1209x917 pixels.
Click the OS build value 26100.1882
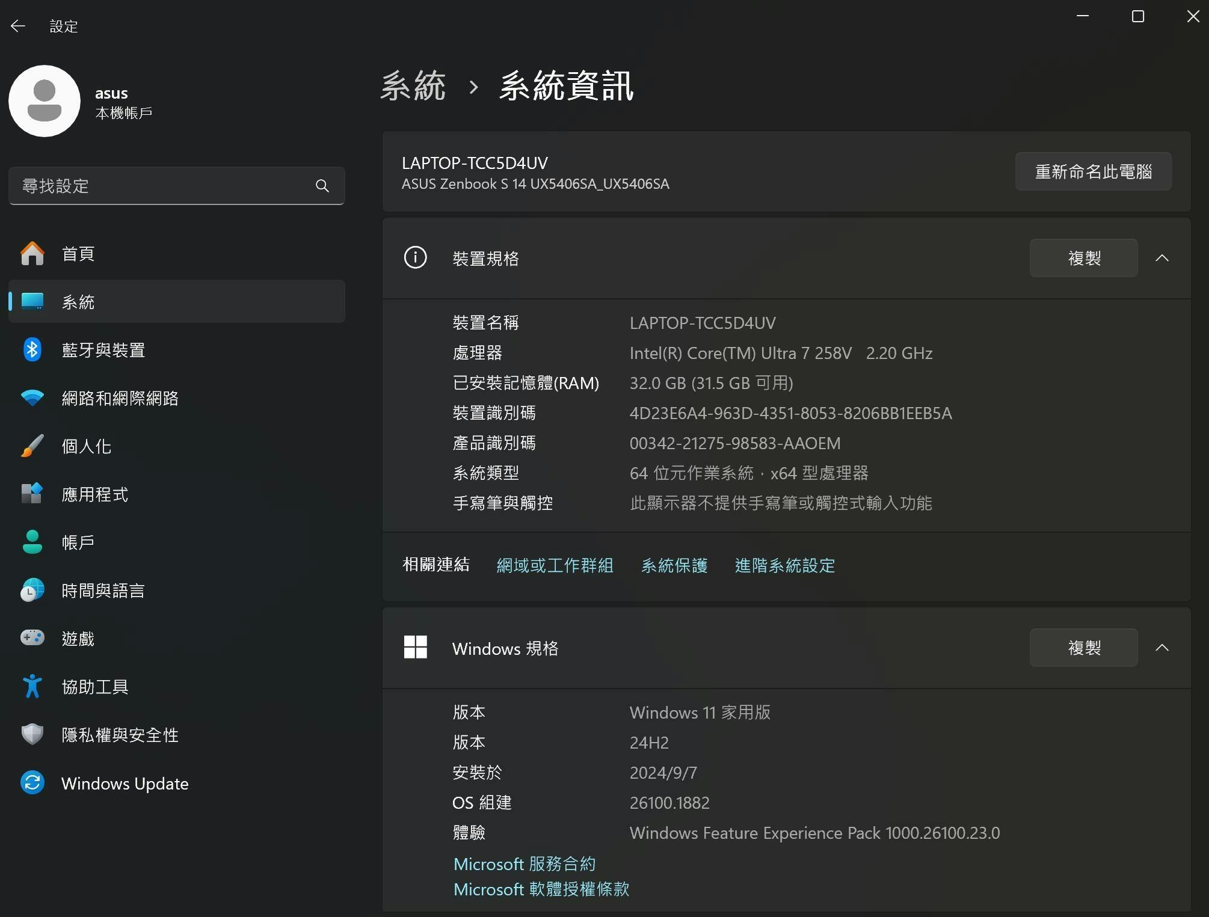669,803
